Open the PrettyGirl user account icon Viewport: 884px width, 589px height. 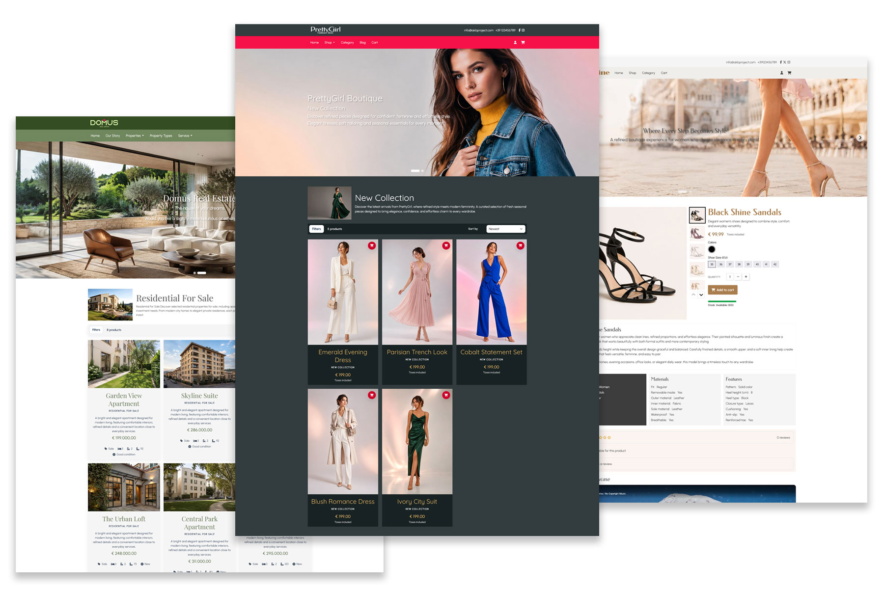[515, 42]
